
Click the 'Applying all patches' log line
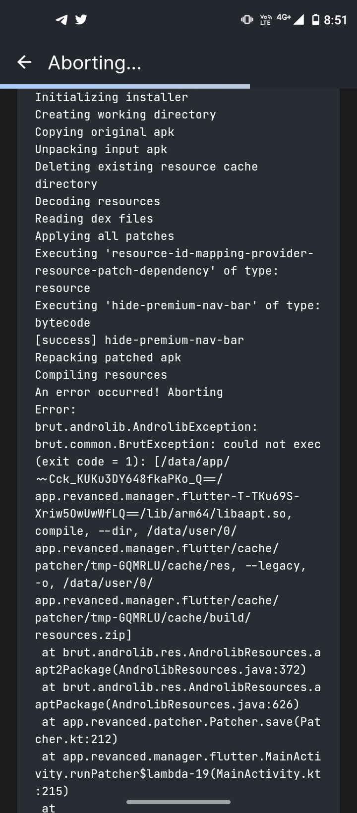[104, 235]
